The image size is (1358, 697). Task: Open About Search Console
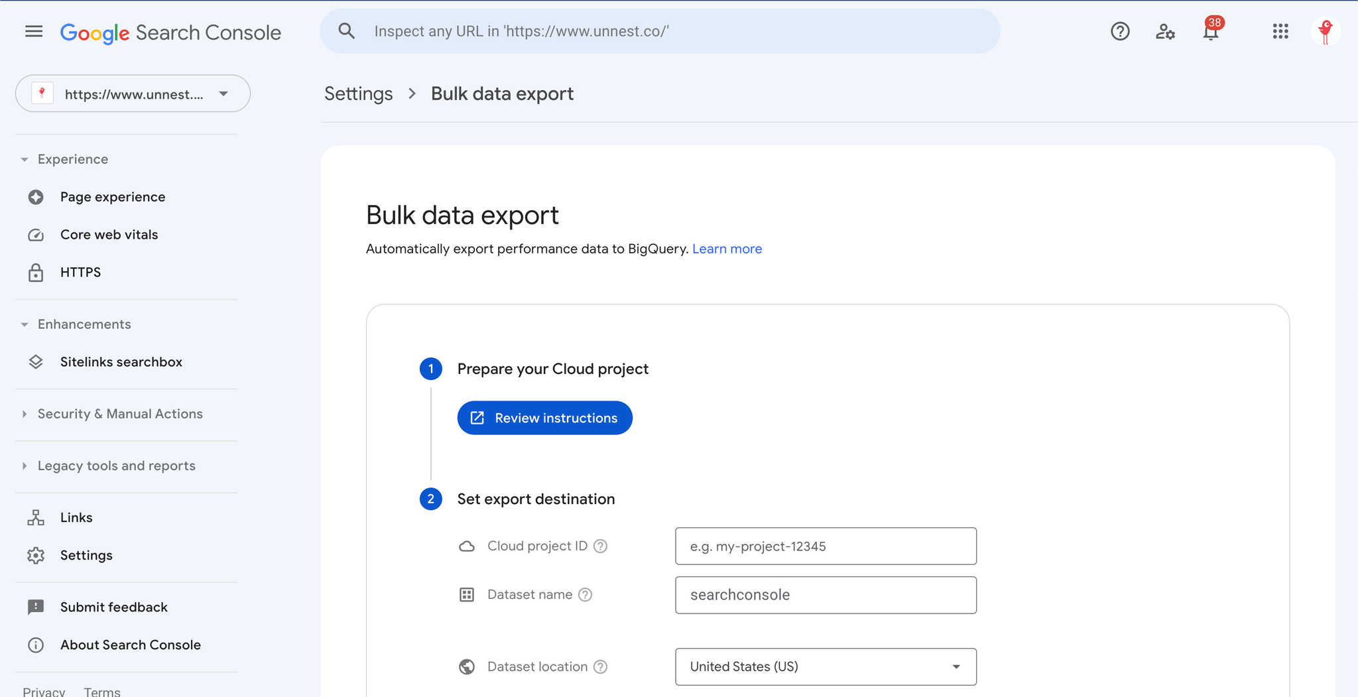130,645
